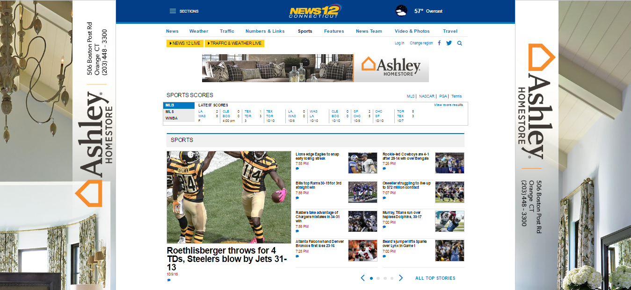
Task: Click comment icon under Atlanta Falcons story
Action: point(297,256)
